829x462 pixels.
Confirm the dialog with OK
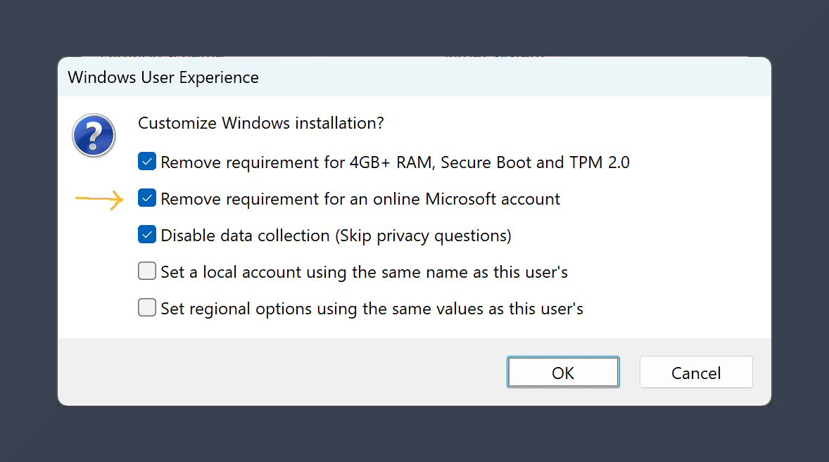(x=563, y=372)
